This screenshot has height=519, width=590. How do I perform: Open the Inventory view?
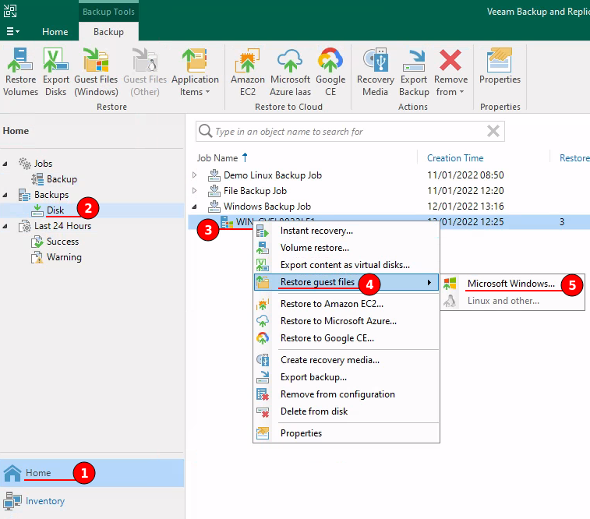pos(92,501)
